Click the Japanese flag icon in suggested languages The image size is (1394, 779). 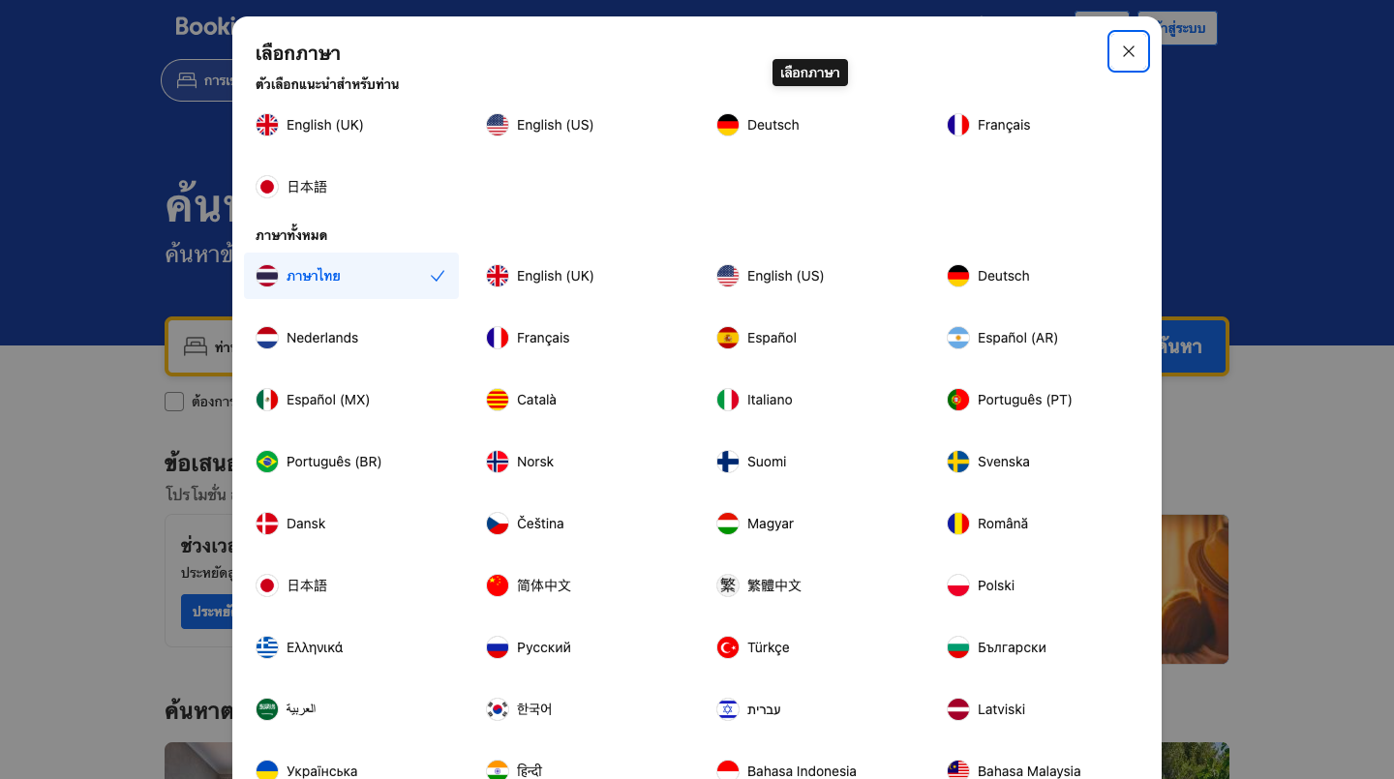click(x=267, y=187)
